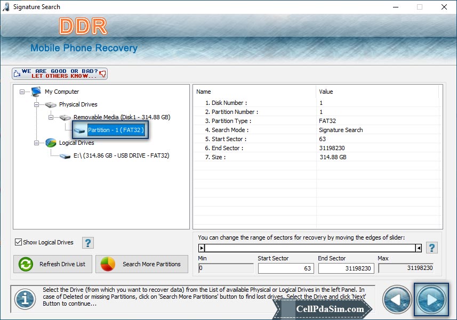Viewport: 457px width, 320px height.
Task: Select the '6. End Sector :' row
Action: coord(316,148)
